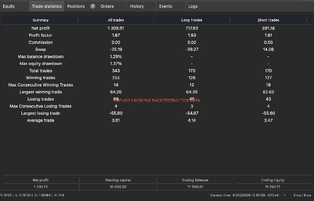The image size is (314, 201).
Task: Select Max Consecutive Losing Trades label
Action: (40, 106)
